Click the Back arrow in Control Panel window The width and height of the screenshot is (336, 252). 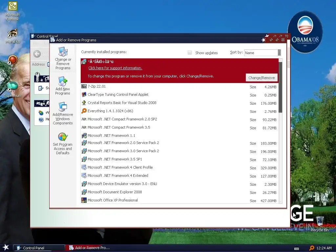[37, 54]
